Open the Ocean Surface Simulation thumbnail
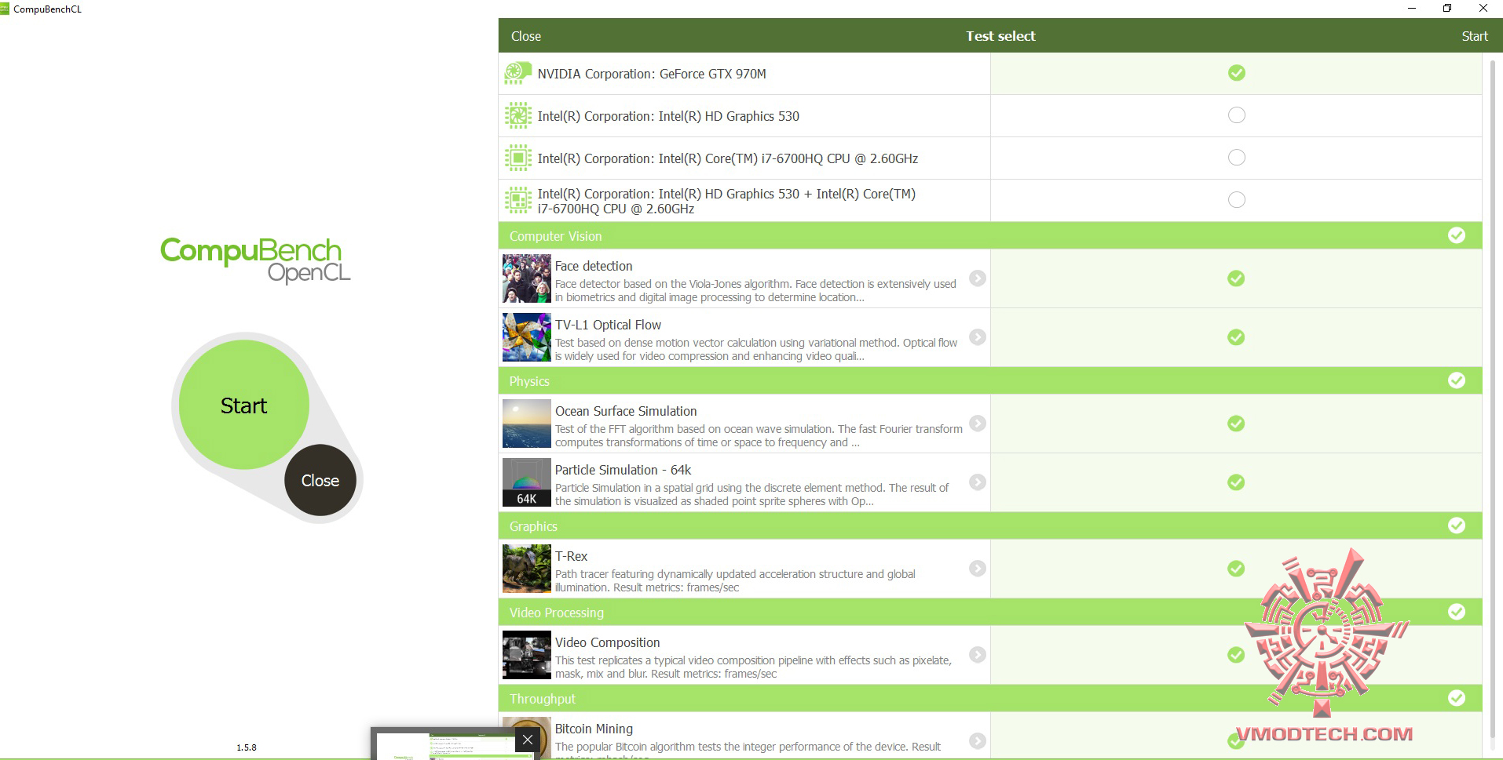This screenshot has width=1503, height=760. click(x=527, y=424)
